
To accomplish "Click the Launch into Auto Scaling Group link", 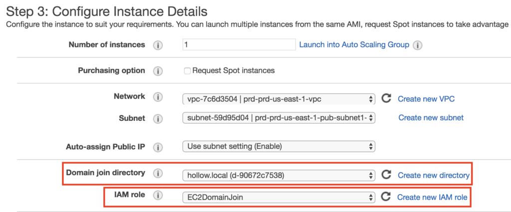I will (x=354, y=45).
